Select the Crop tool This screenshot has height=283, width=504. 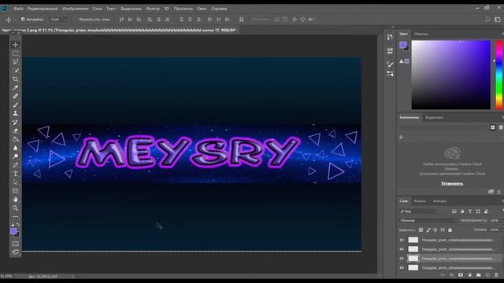click(15, 79)
